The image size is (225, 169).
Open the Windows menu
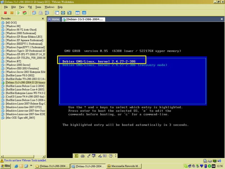(49, 7)
